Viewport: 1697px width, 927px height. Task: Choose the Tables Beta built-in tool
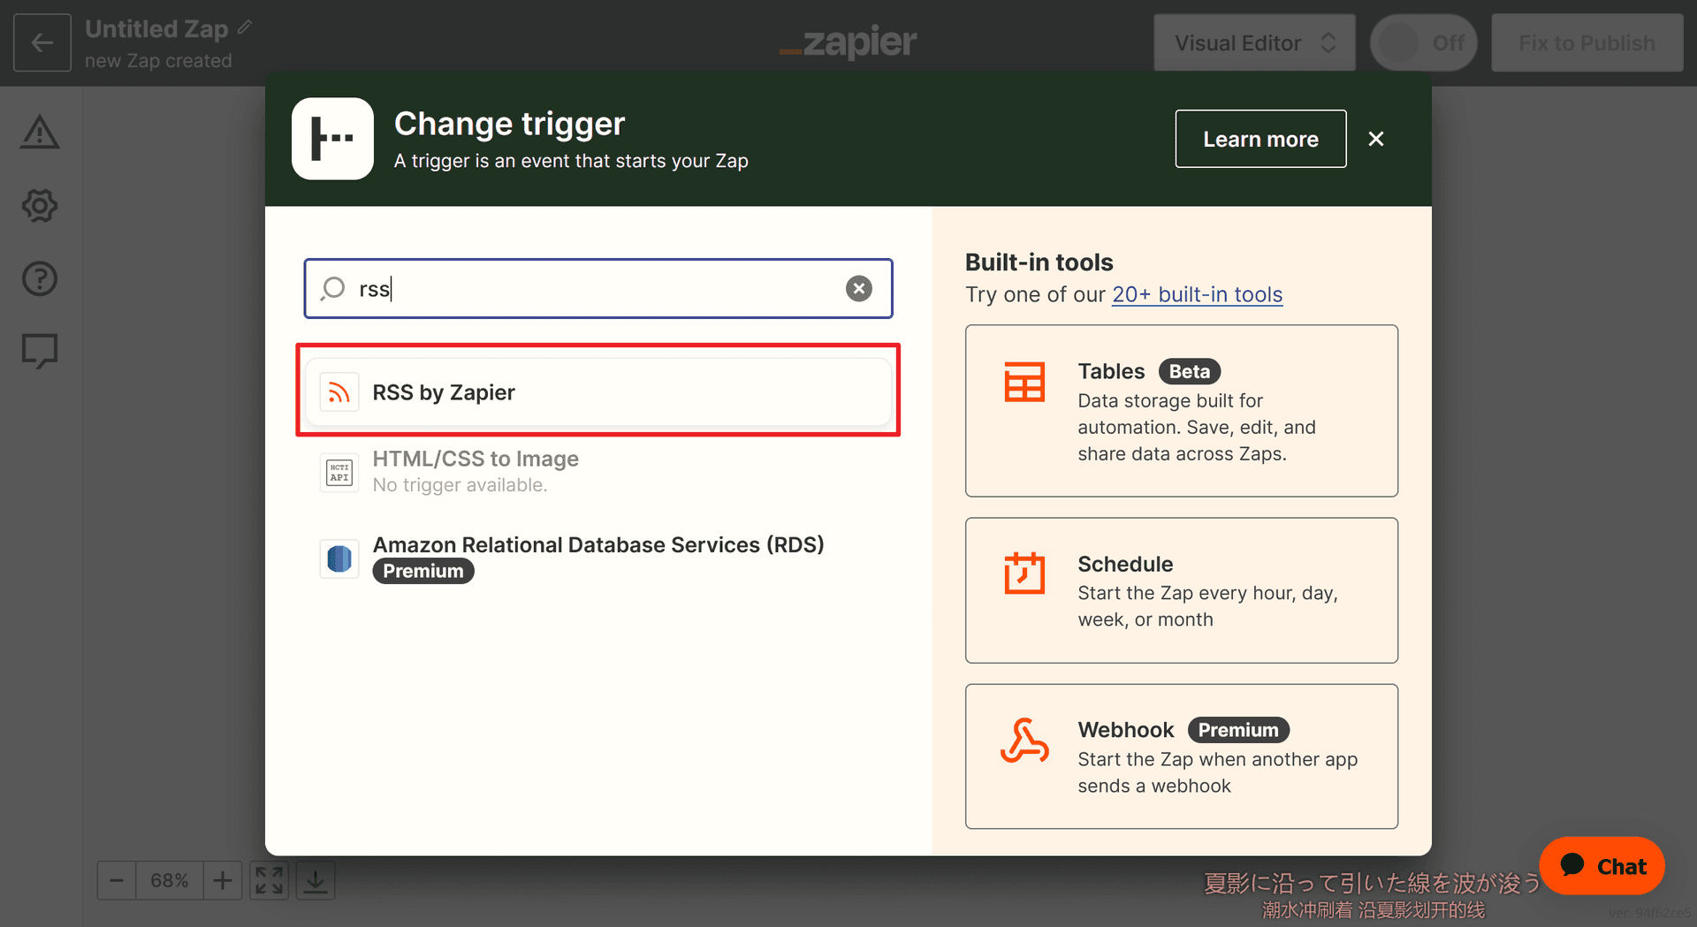click(1182, 411)
